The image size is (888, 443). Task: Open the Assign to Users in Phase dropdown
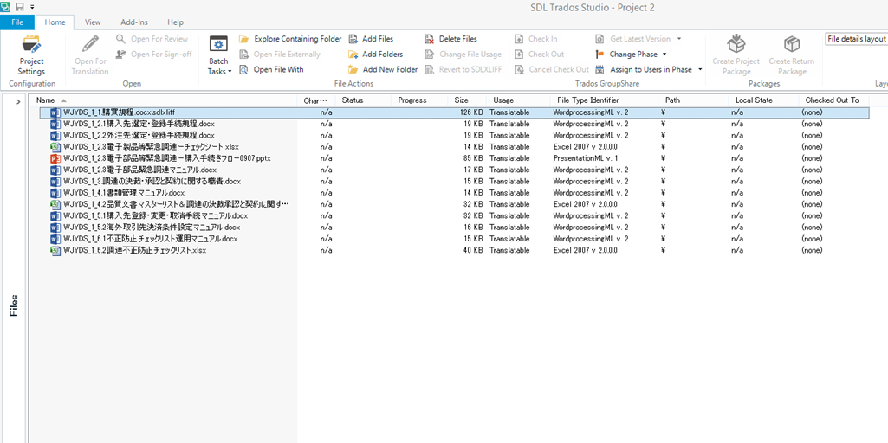700,69
